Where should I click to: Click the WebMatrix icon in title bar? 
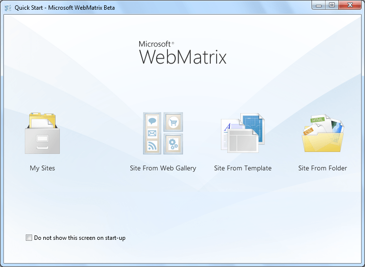(8, 8)
